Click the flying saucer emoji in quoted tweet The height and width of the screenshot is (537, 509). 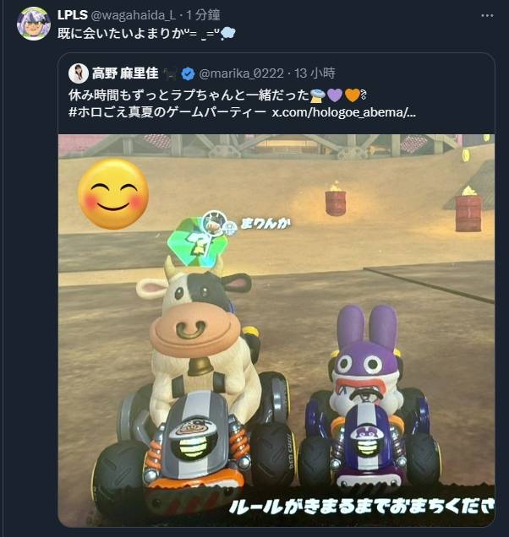click(x=318, y=95)
